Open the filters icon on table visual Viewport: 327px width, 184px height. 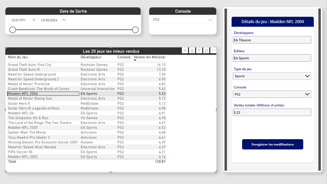click(199, 50)
